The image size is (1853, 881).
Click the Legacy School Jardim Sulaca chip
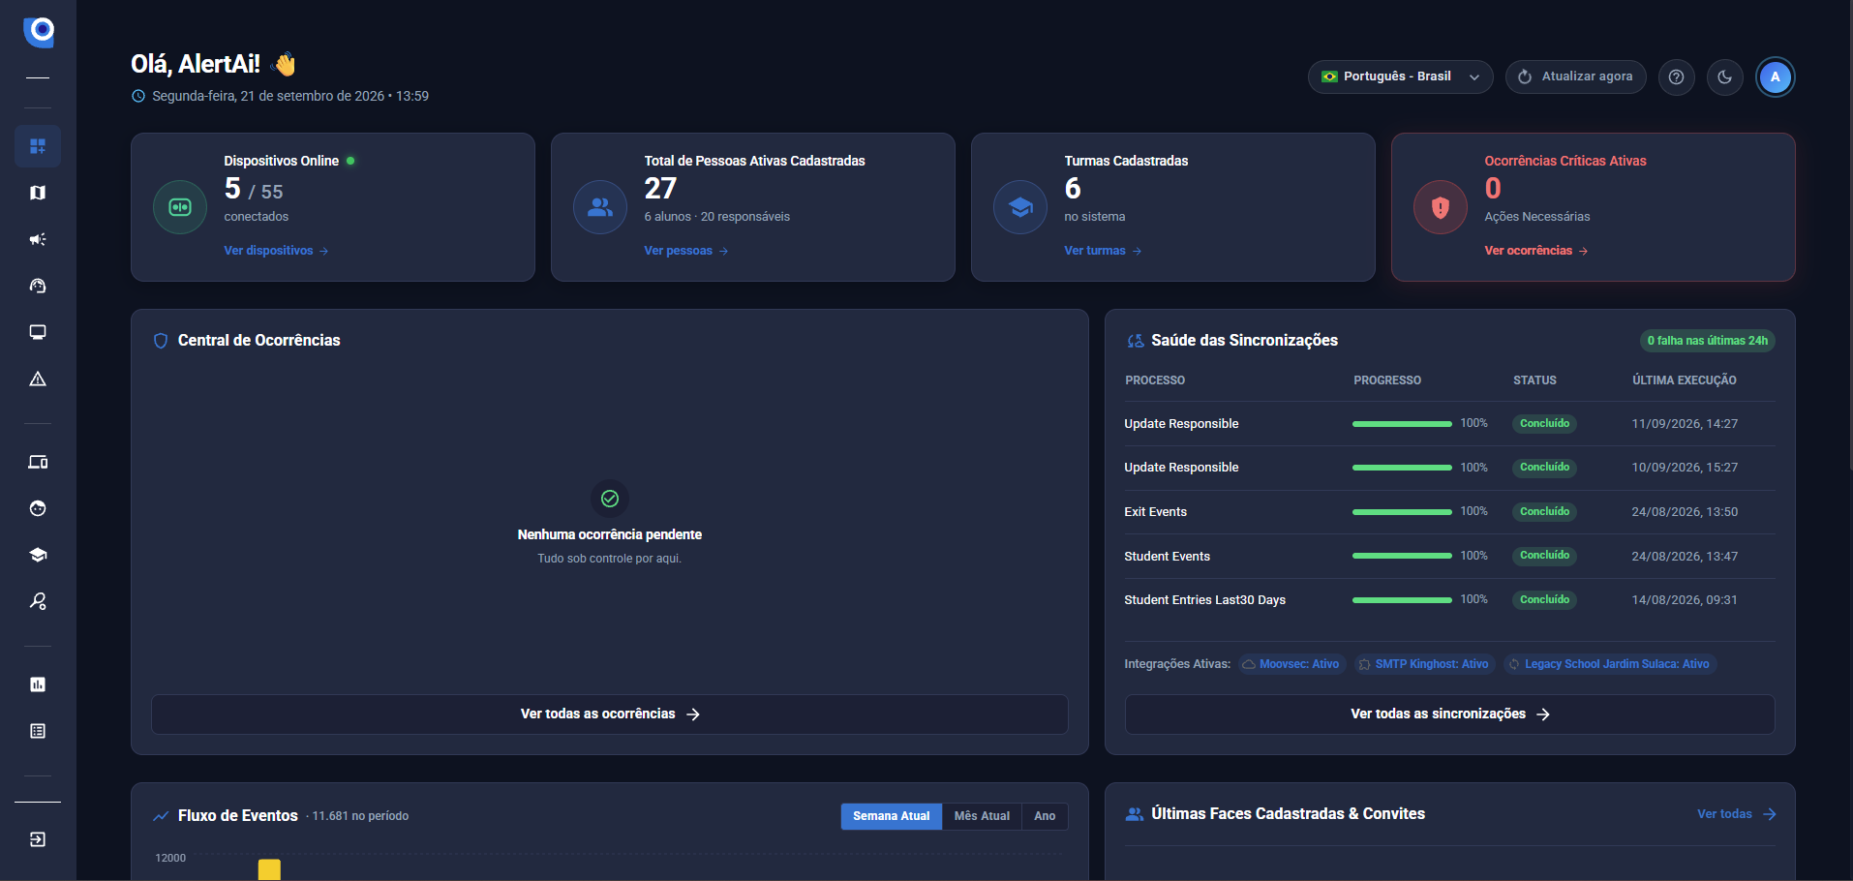pos(1609,664)
